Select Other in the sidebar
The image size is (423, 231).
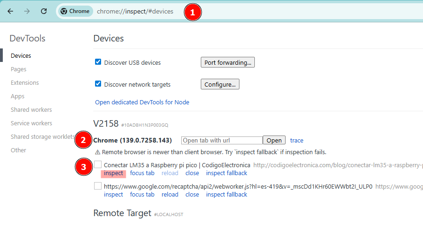[18, 150]
